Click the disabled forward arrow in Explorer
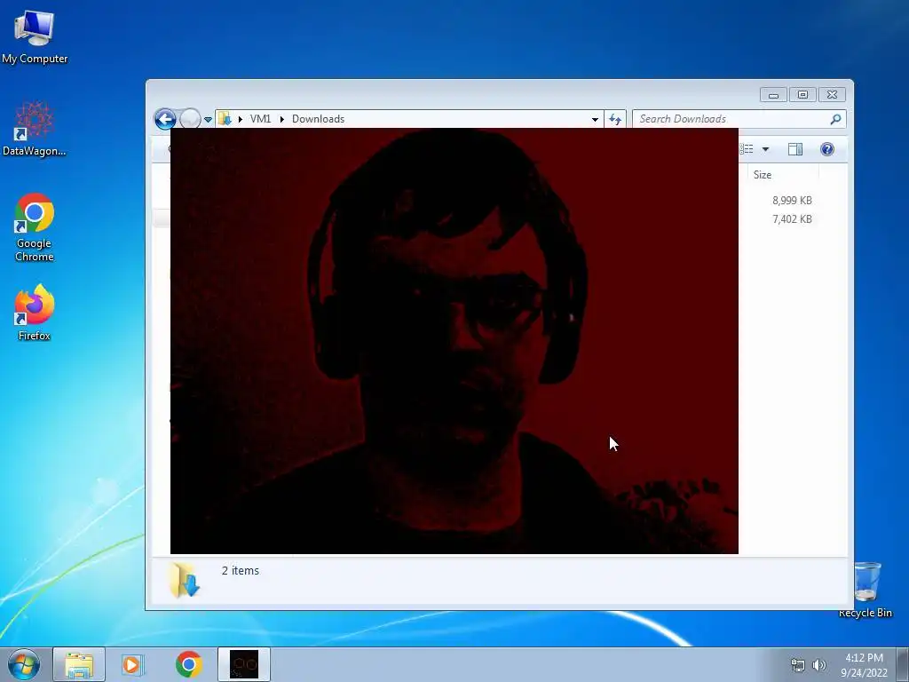This screenshot has width=909, height=682. 190,119
